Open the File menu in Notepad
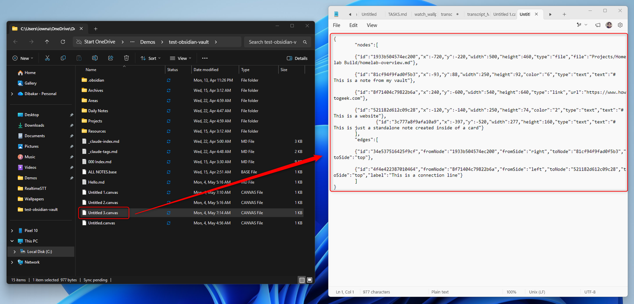634x304 pixels. 336,25
